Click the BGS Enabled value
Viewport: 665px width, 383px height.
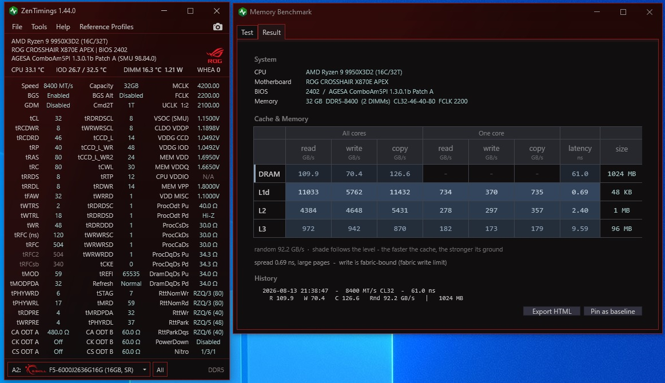(58, 95)
